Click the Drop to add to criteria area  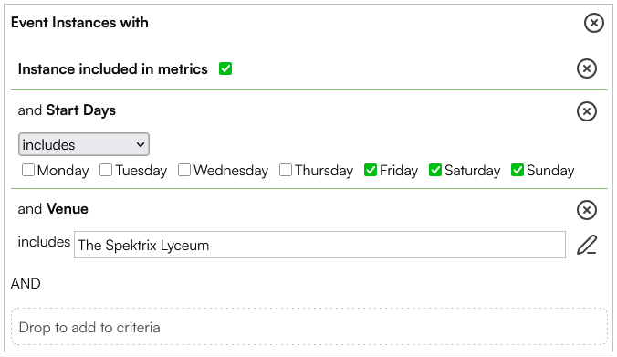coord(309,327)
